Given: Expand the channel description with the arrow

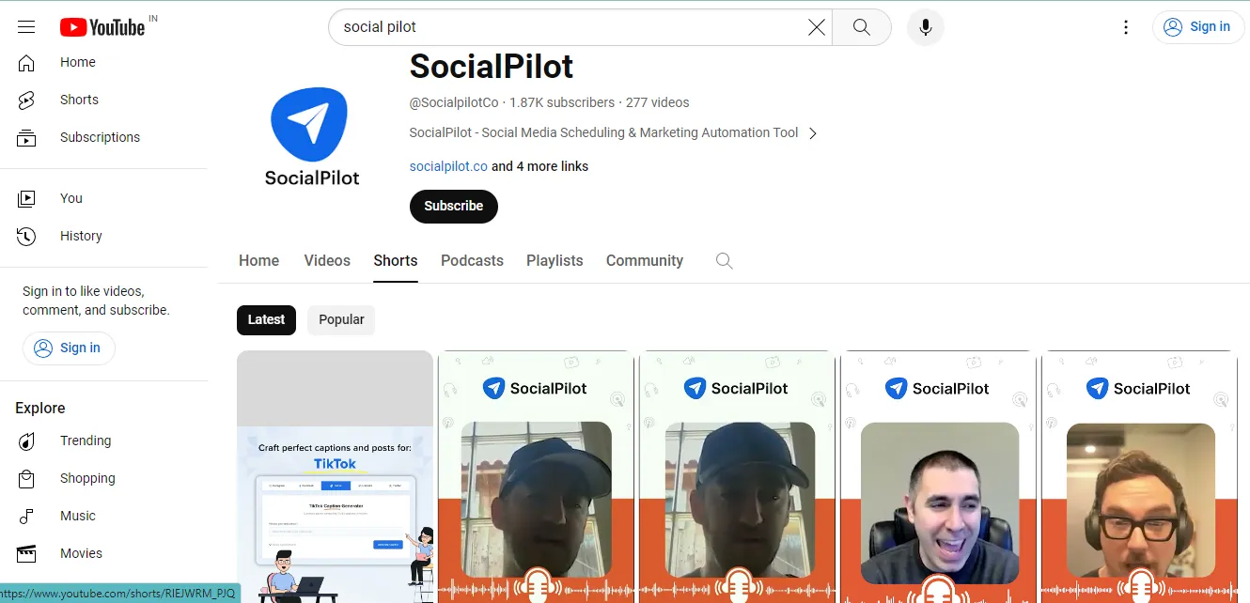Looking at the screenshot, I should click(x=812, y=132).
